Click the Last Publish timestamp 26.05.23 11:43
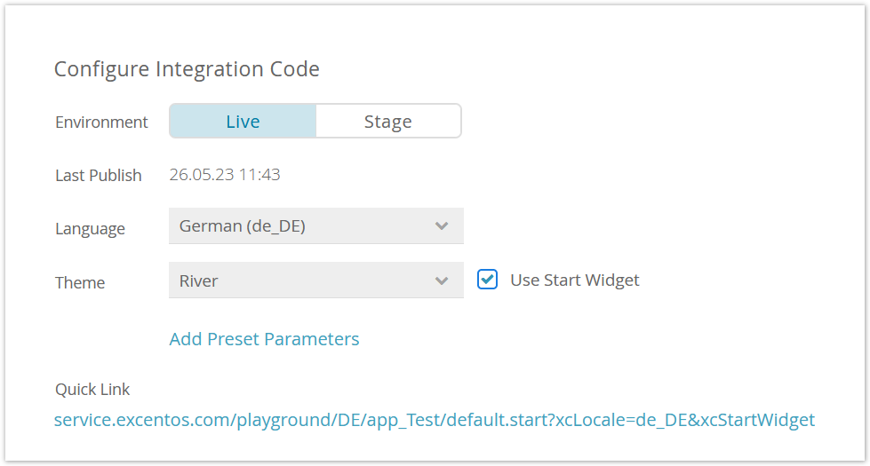 pos(225,175)
